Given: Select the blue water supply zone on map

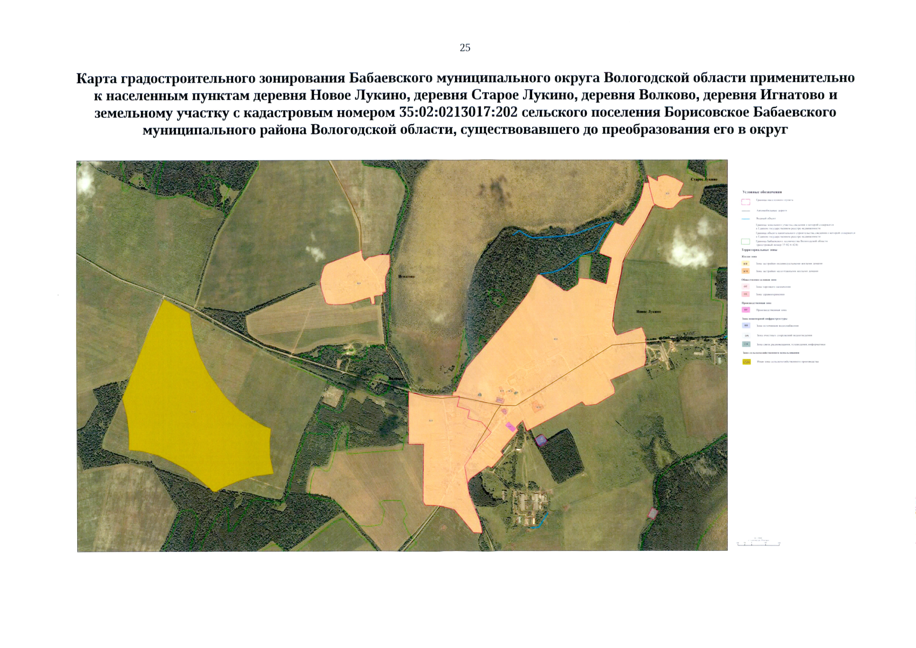Looking at the screenshot, I should pos(541,441).
